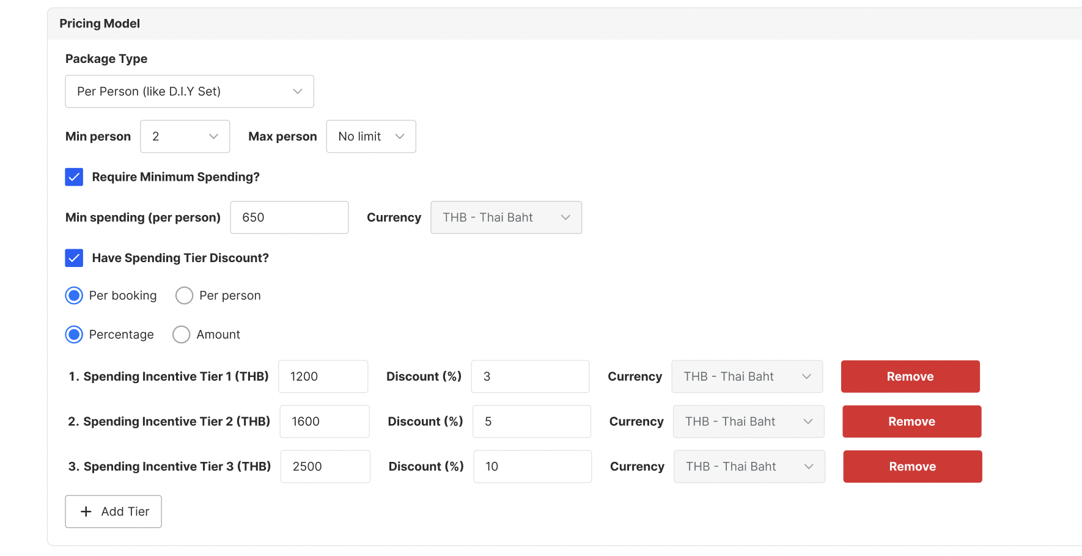Open the Max person No limit dropdown

coord(370,136)
